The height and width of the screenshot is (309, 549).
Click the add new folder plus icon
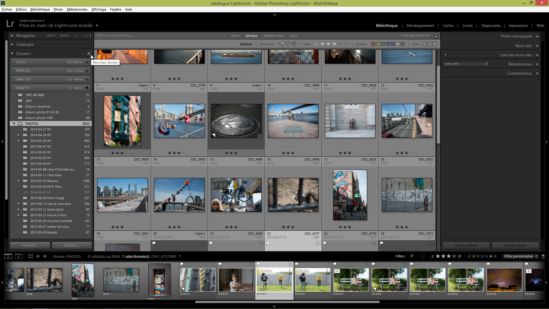[89, 54]
